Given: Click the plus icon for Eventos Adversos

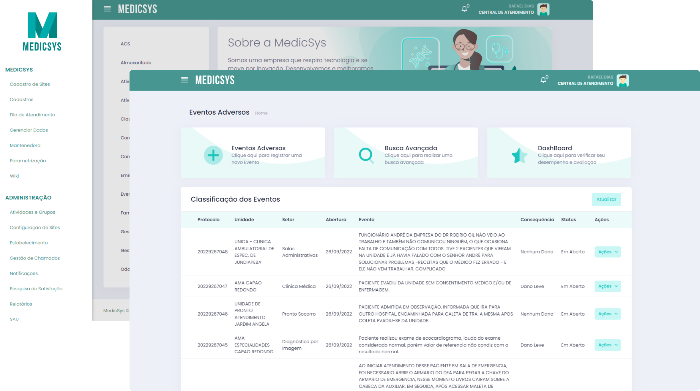Looking at the screenshot, I should tap(213, 155).
